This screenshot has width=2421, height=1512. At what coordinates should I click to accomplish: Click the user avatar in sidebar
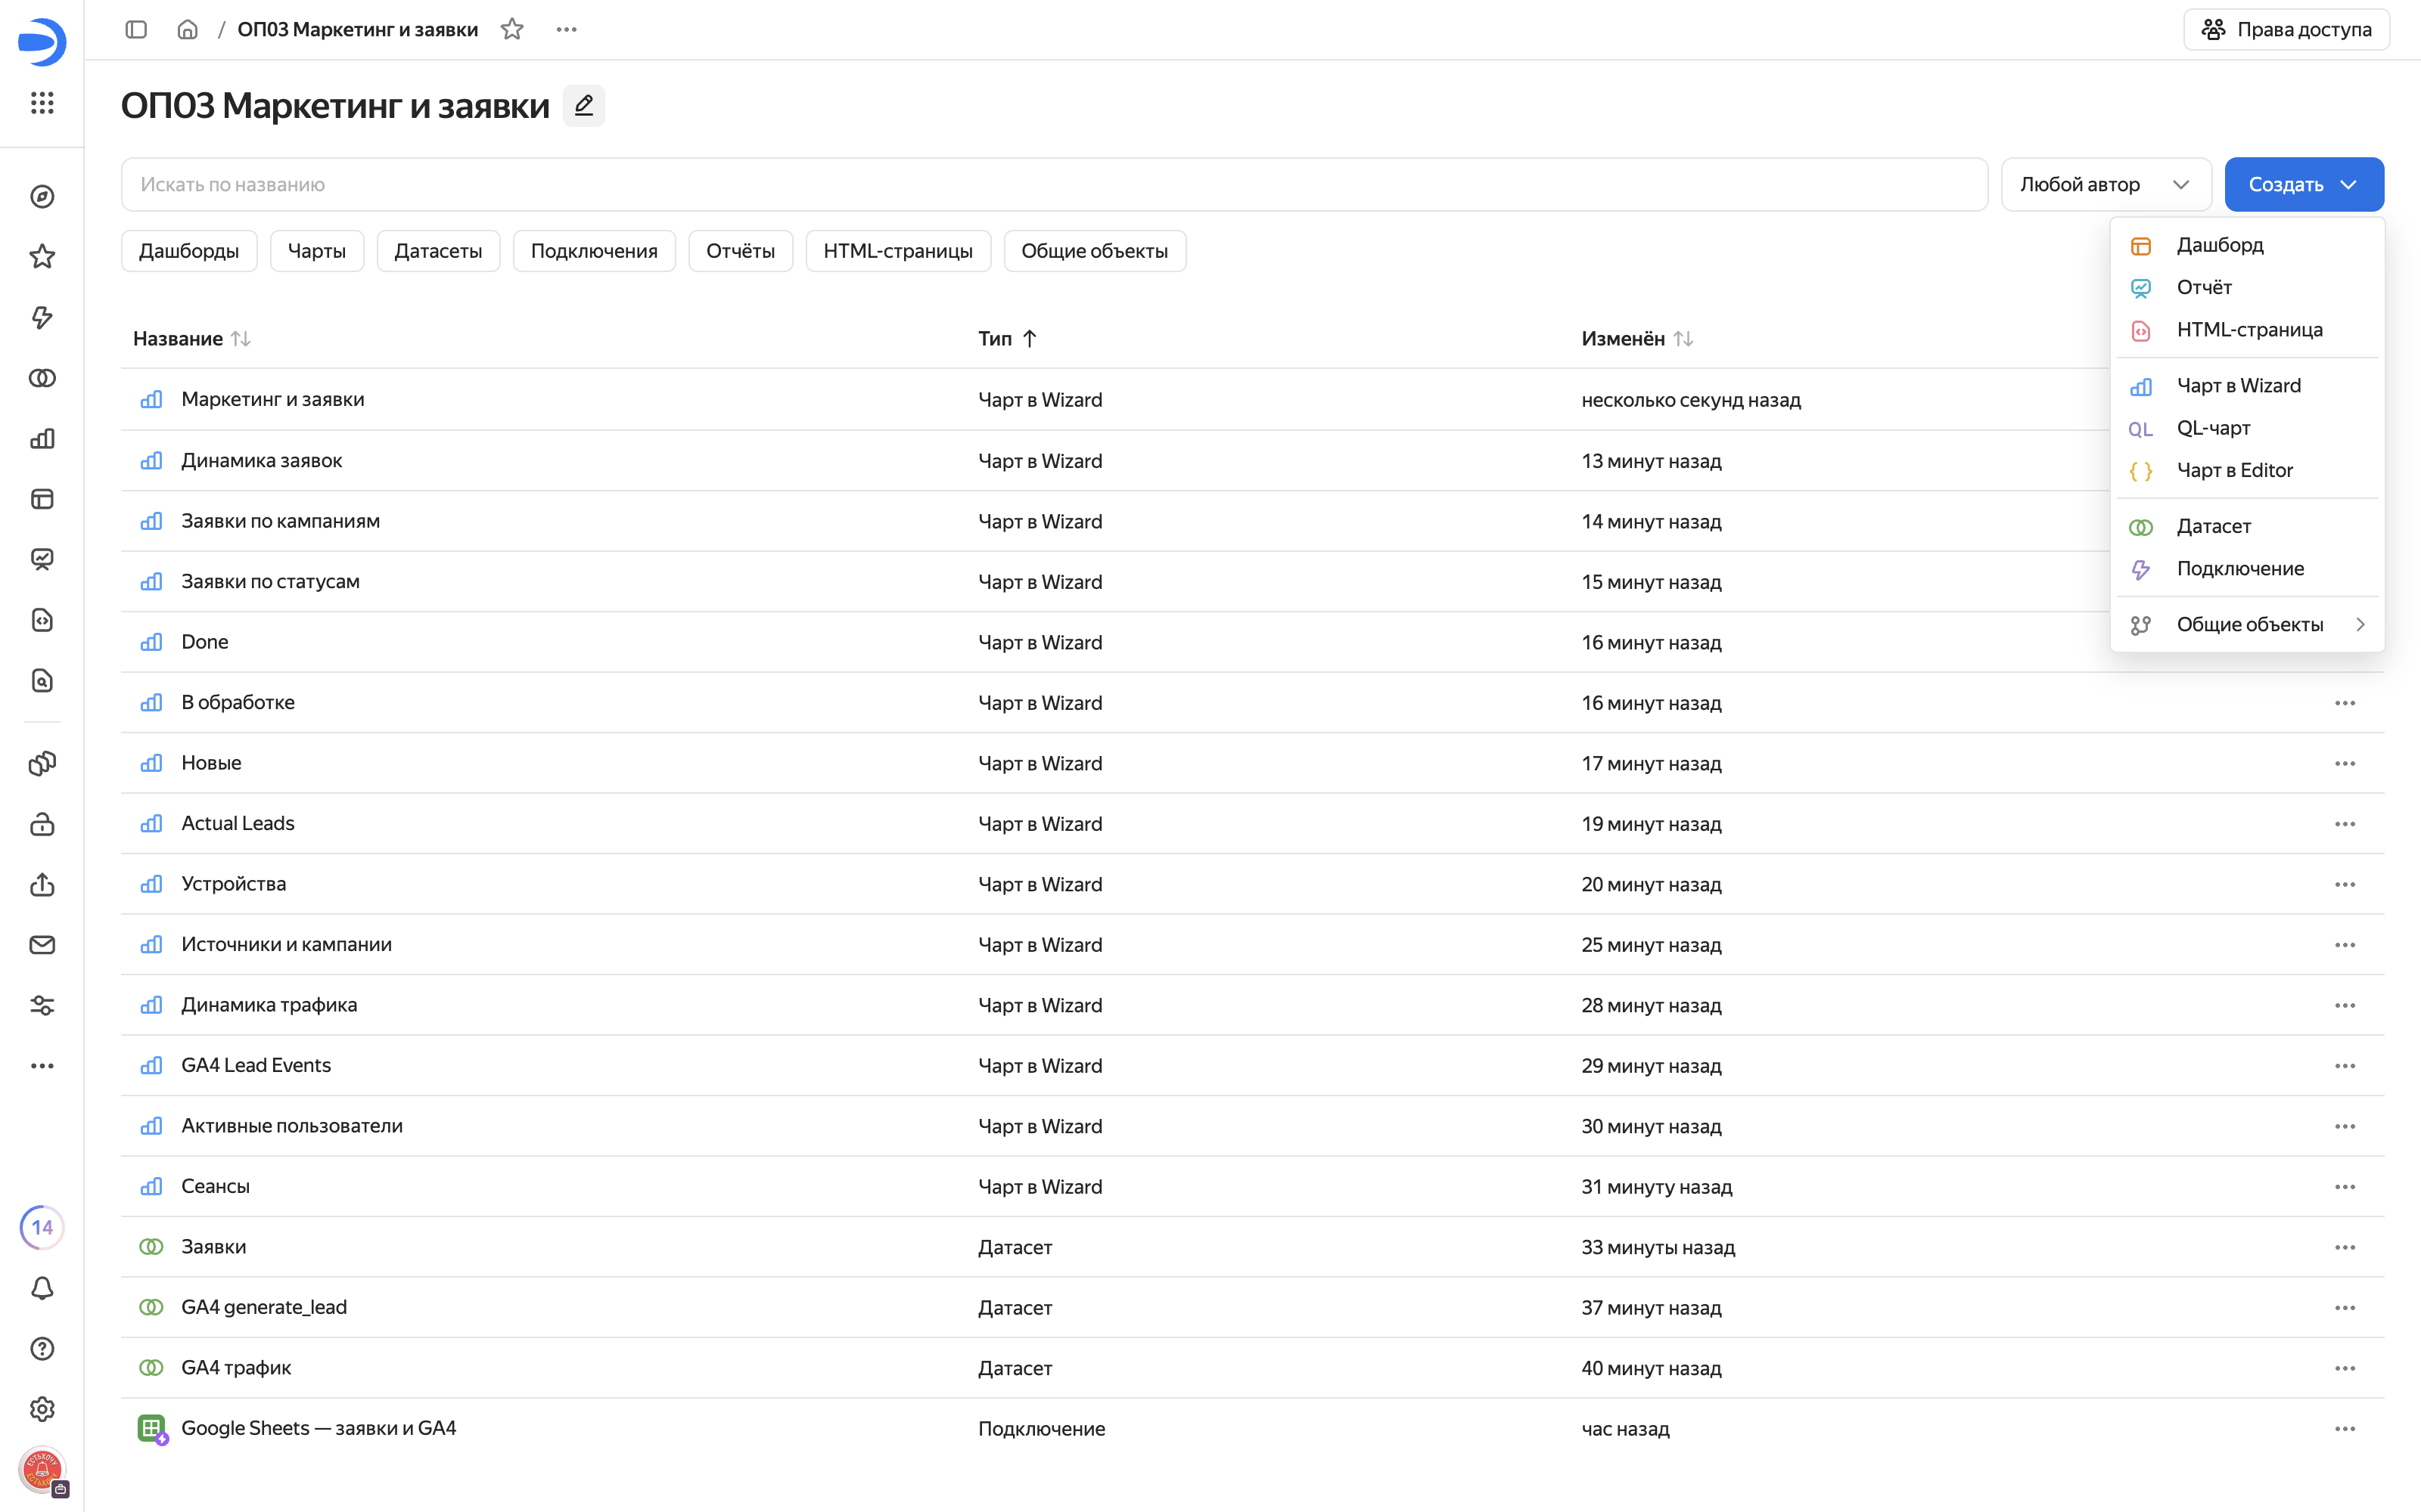pos(42,1470)
